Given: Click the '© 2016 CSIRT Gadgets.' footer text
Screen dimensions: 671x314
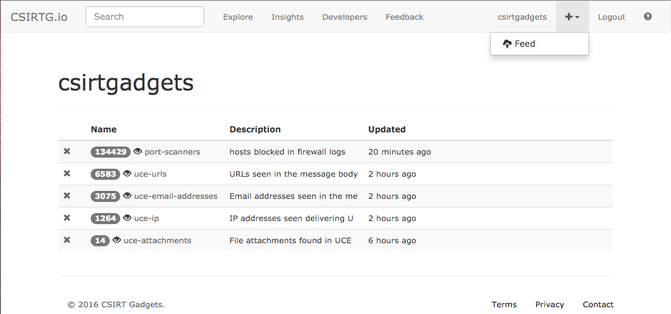Looking at the screenshot, I should [116, 305].
